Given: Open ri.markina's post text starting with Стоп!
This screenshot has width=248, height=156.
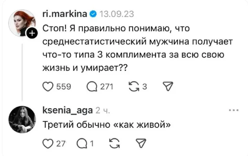Looking at the screenshot, I should click(x=138, y=48).
